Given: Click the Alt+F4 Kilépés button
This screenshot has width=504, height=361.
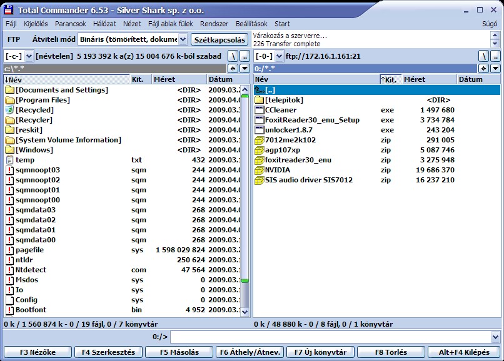Looking at the screenshot, I should click(464, 352).
